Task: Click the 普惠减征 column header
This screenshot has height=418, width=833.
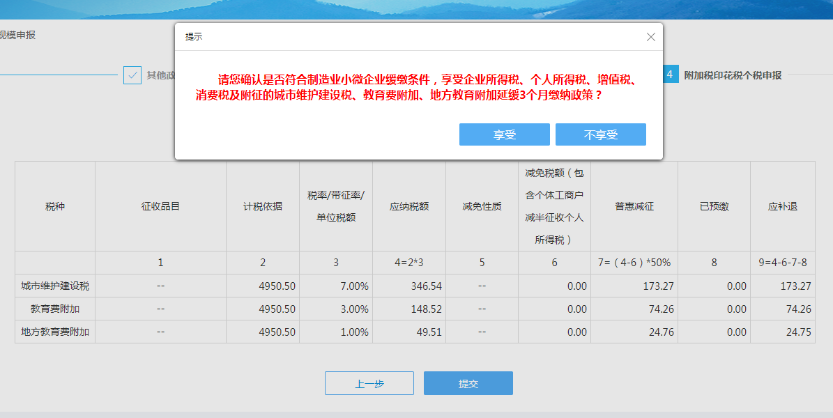Action: click(634, 207)
